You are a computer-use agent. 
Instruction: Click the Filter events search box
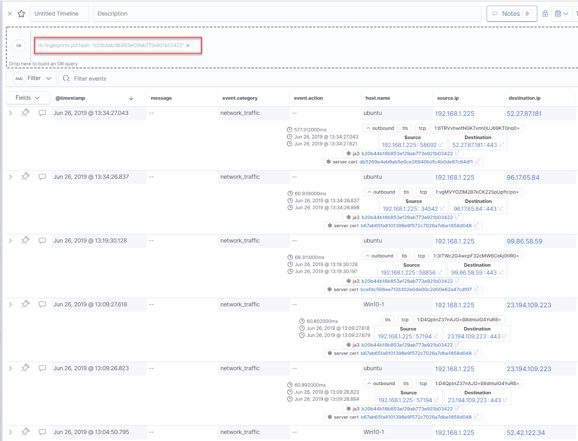318,79
